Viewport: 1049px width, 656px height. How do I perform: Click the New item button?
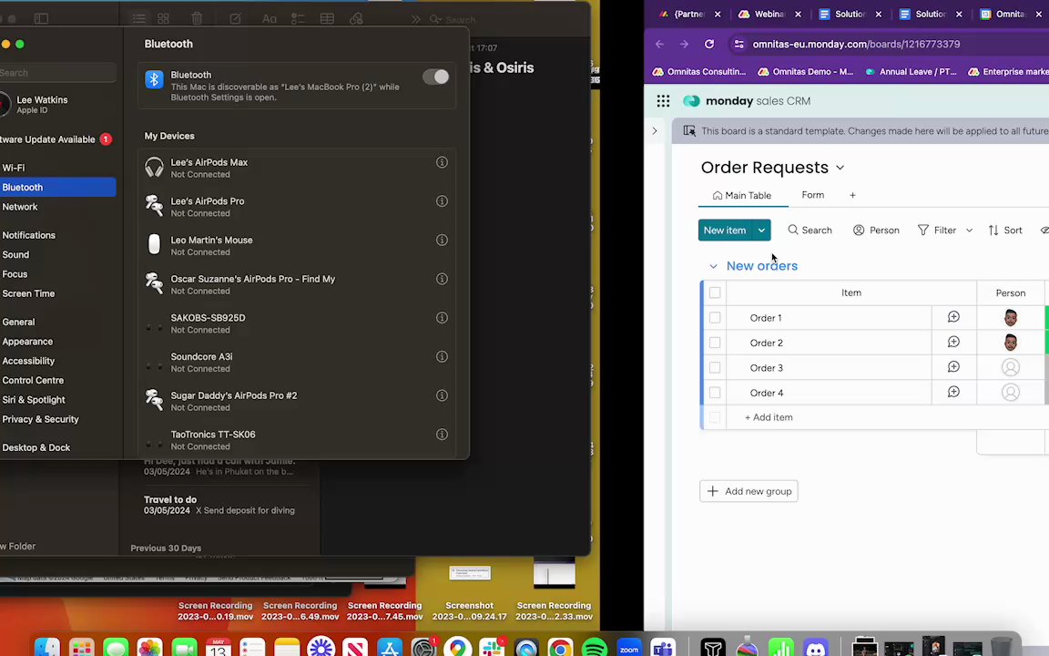[x=725, y=231]
